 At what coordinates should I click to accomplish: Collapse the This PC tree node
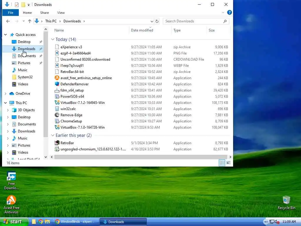click(x=6, y=103)
